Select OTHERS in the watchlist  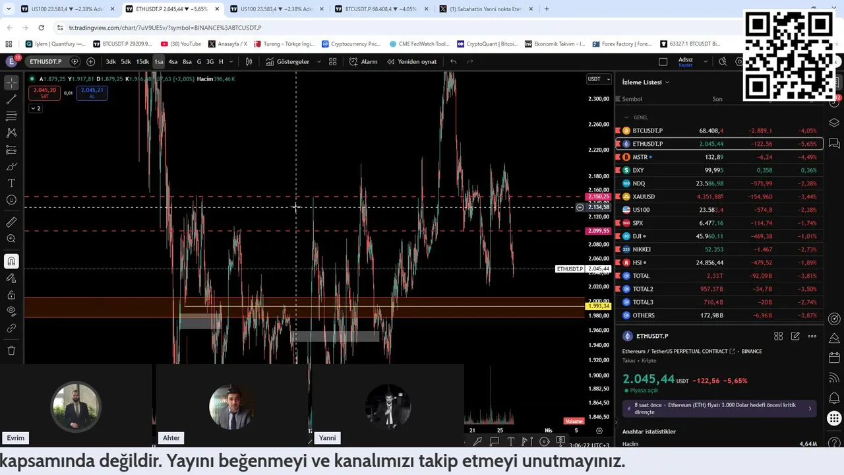pyautogui.click(x=719, y=315)
